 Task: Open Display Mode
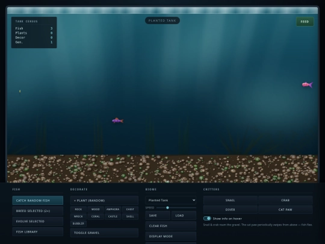coord(170,236)
